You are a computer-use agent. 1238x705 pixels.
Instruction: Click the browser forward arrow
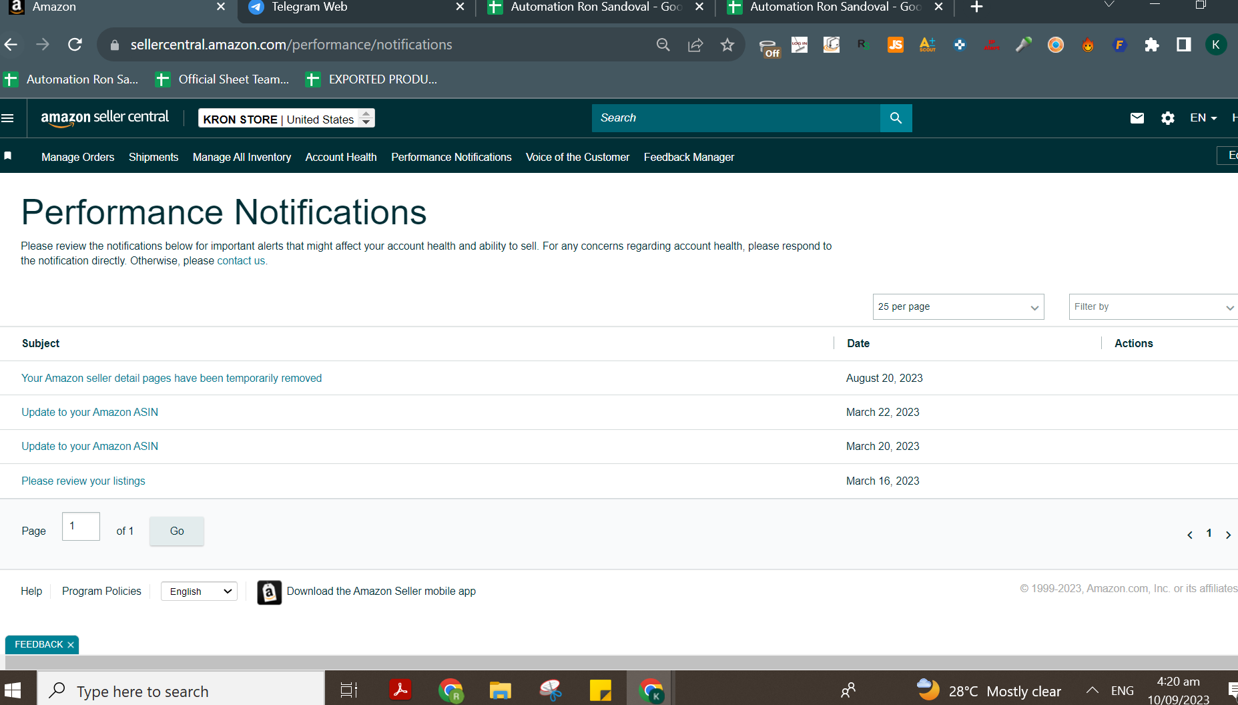[43, 45]
